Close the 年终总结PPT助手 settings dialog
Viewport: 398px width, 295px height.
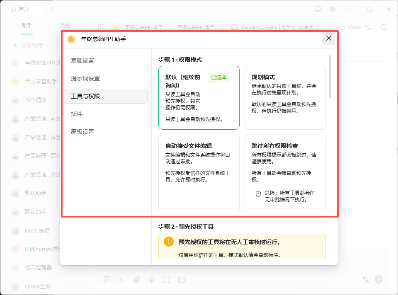pos(329,39)
